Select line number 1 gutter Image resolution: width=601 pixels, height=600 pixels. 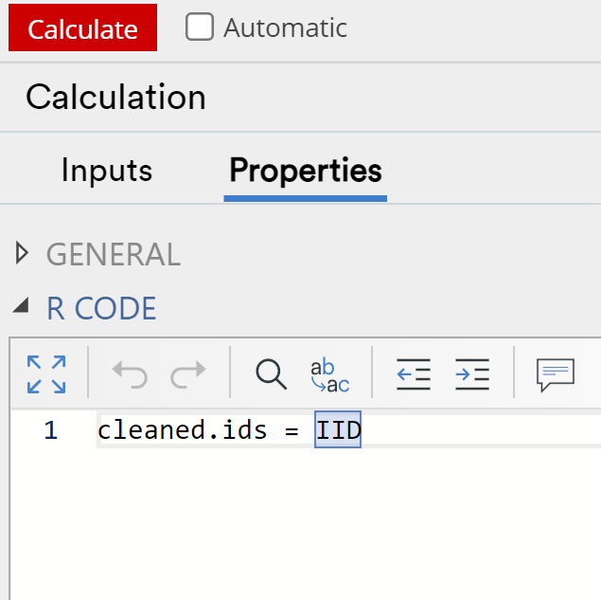point(51,430)
